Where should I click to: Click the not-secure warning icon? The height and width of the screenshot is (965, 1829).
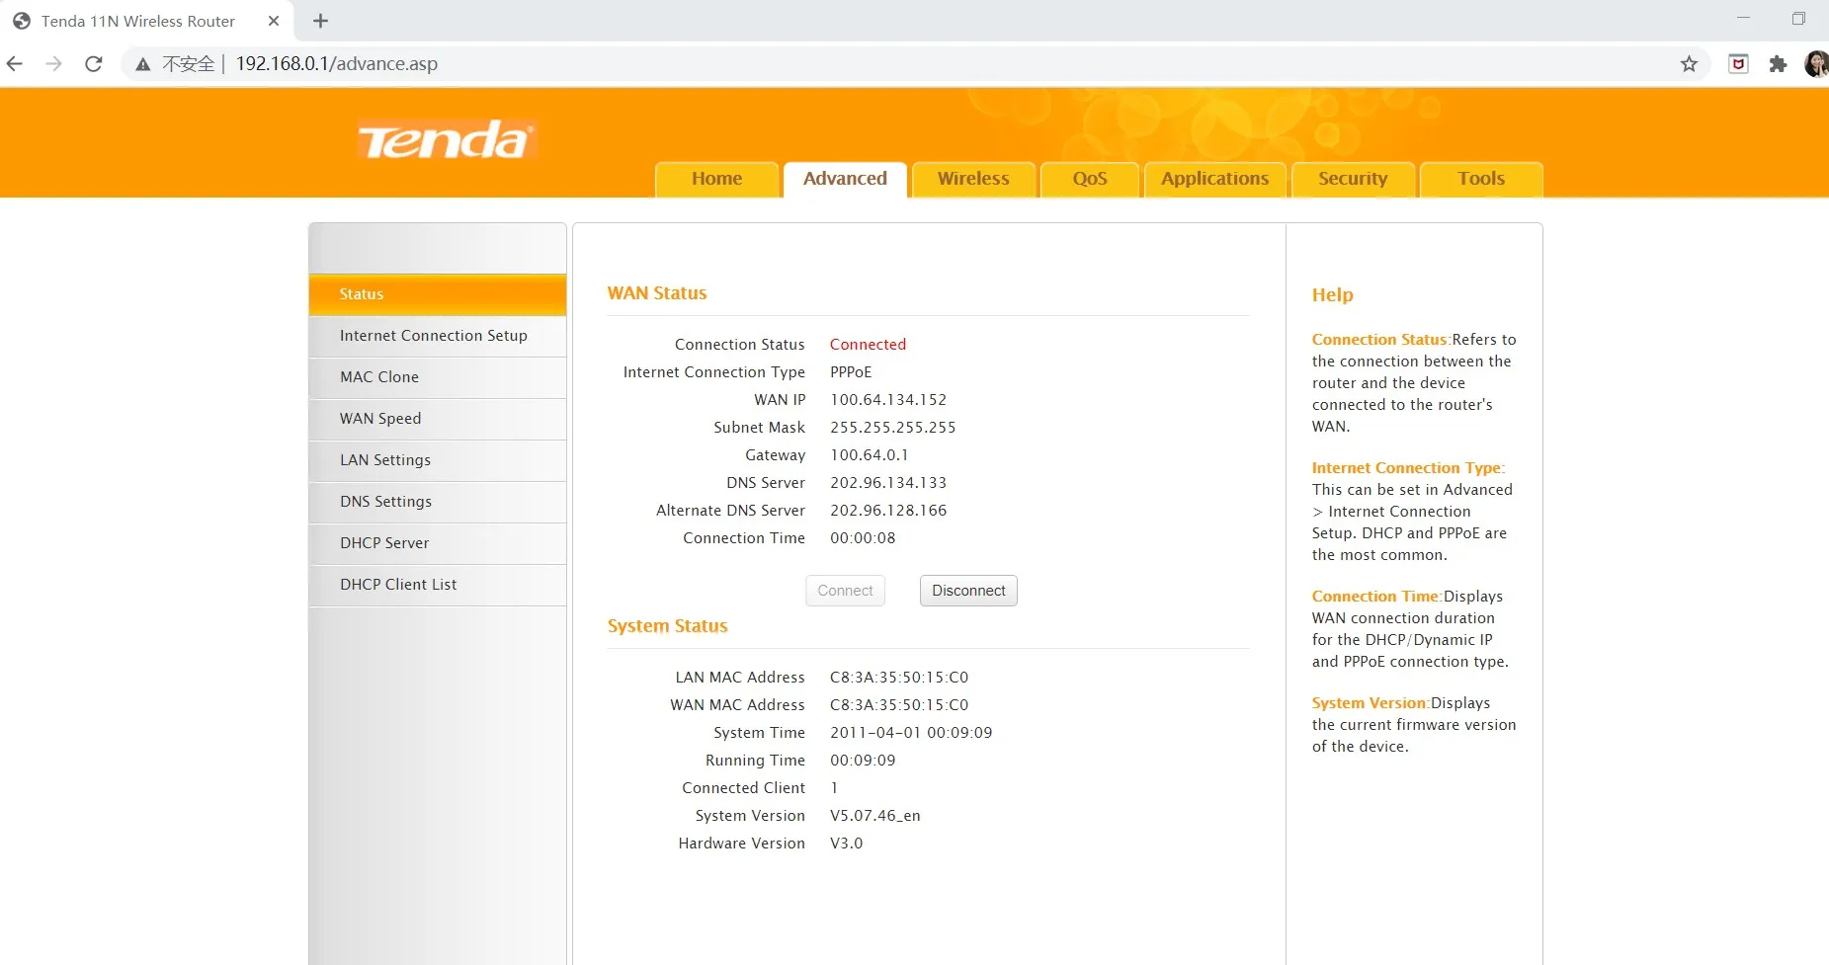tap(143, 64)
